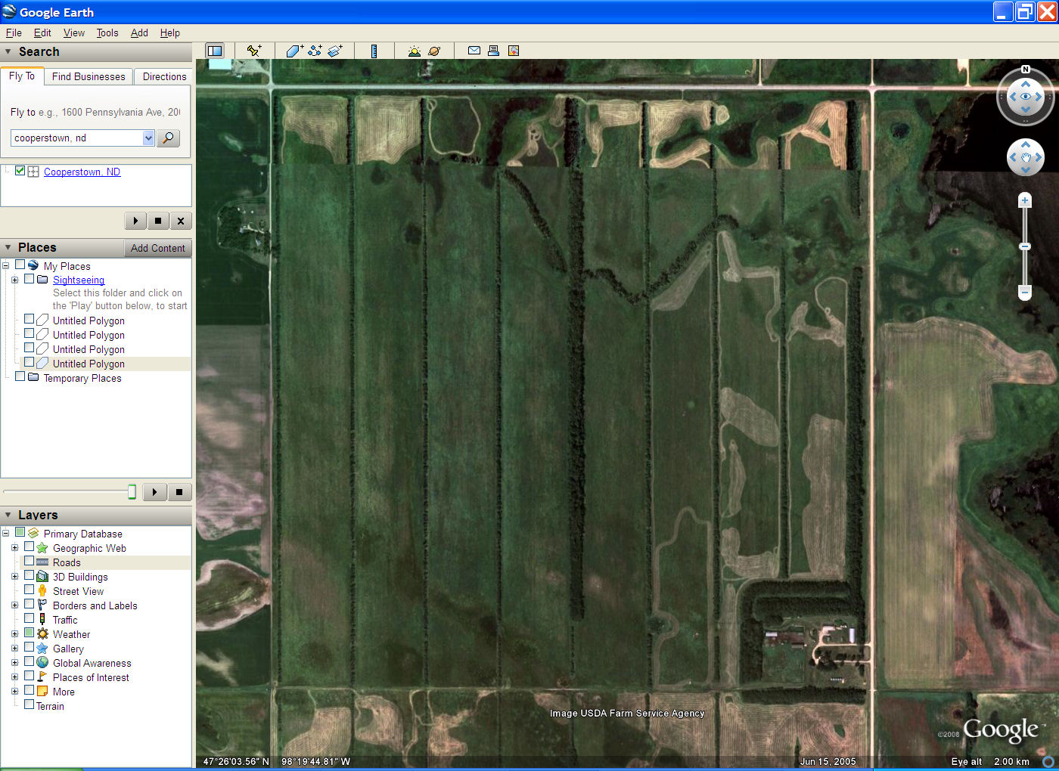Click the zoom out minus button
This screenshot has width=1059, height=771.
point(1025,292)
